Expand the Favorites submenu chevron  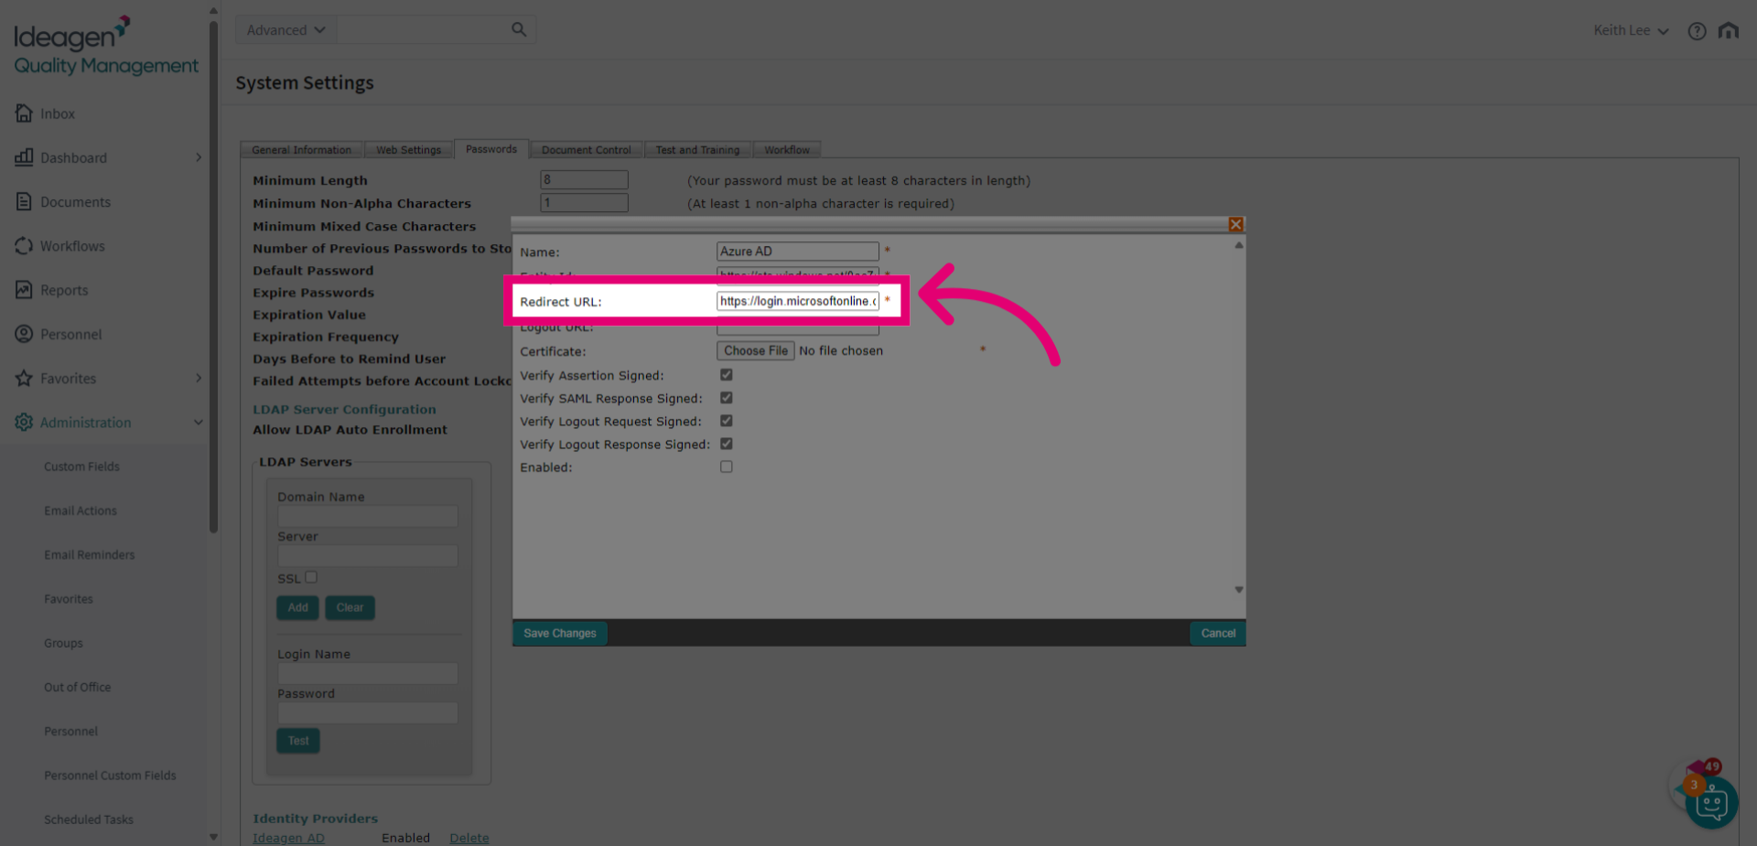199,378
